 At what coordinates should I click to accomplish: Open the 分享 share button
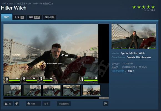(x=46, y=103)
